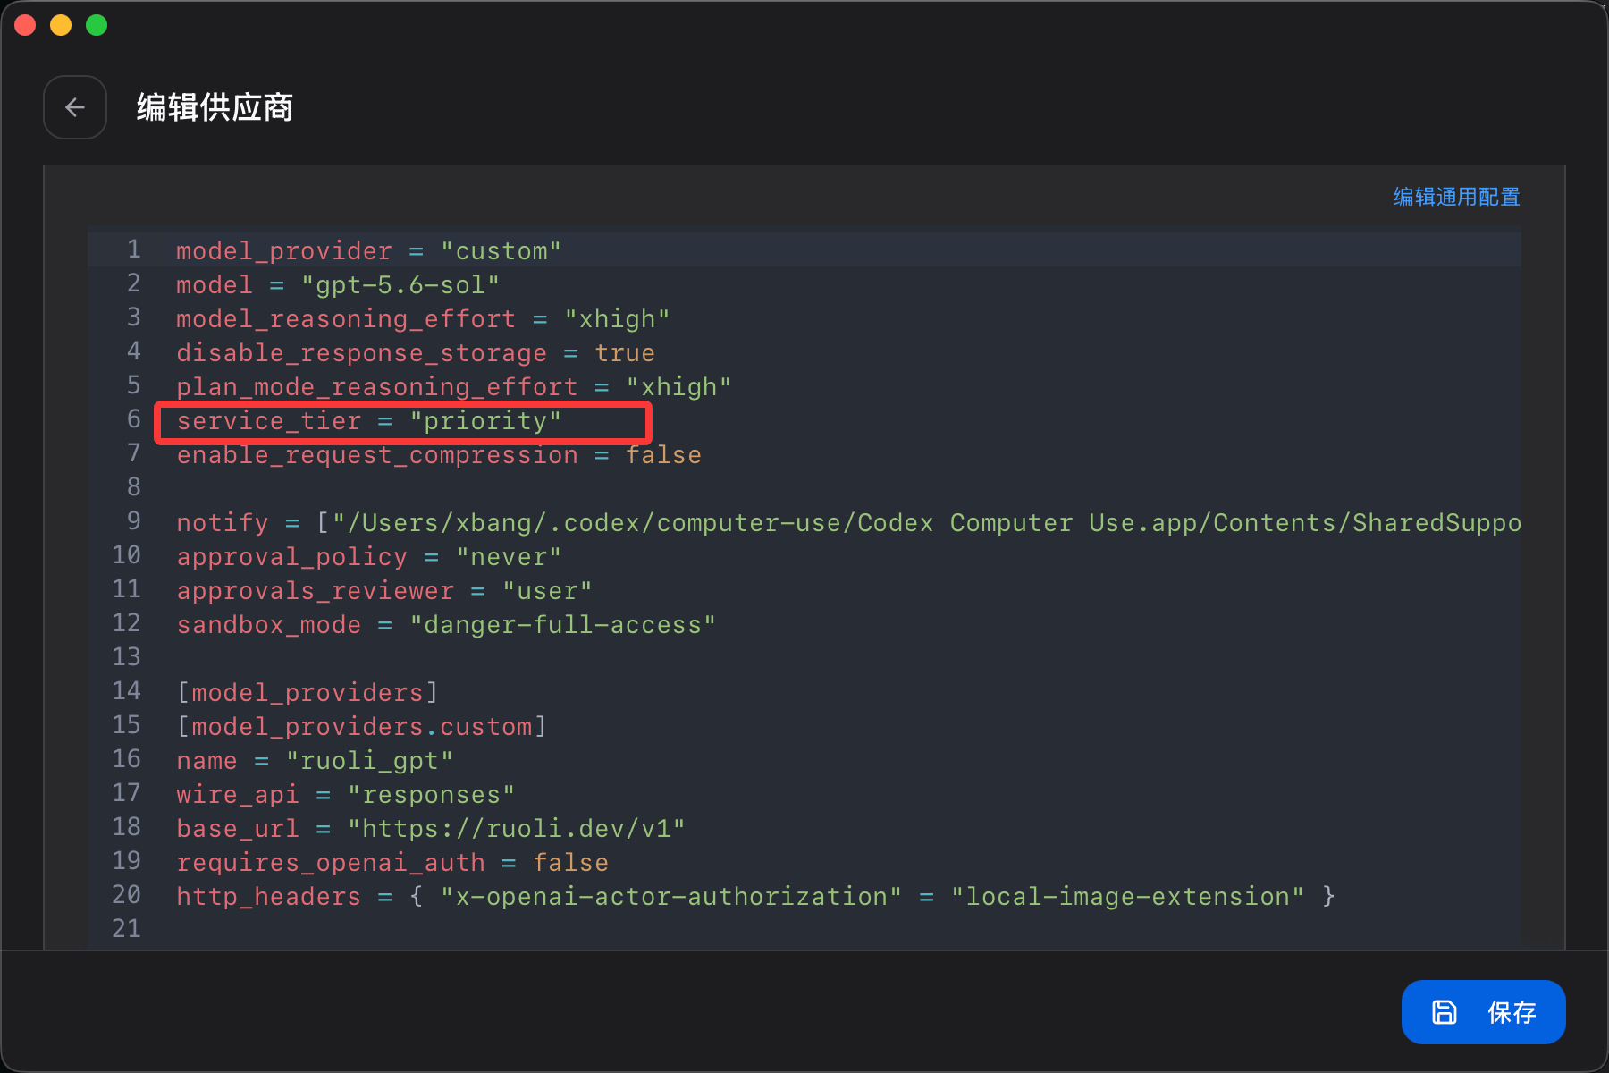The image size is (1609, 1073).
Task: Click plan_mode_reasoning_effort line
Action: point(454,386)
